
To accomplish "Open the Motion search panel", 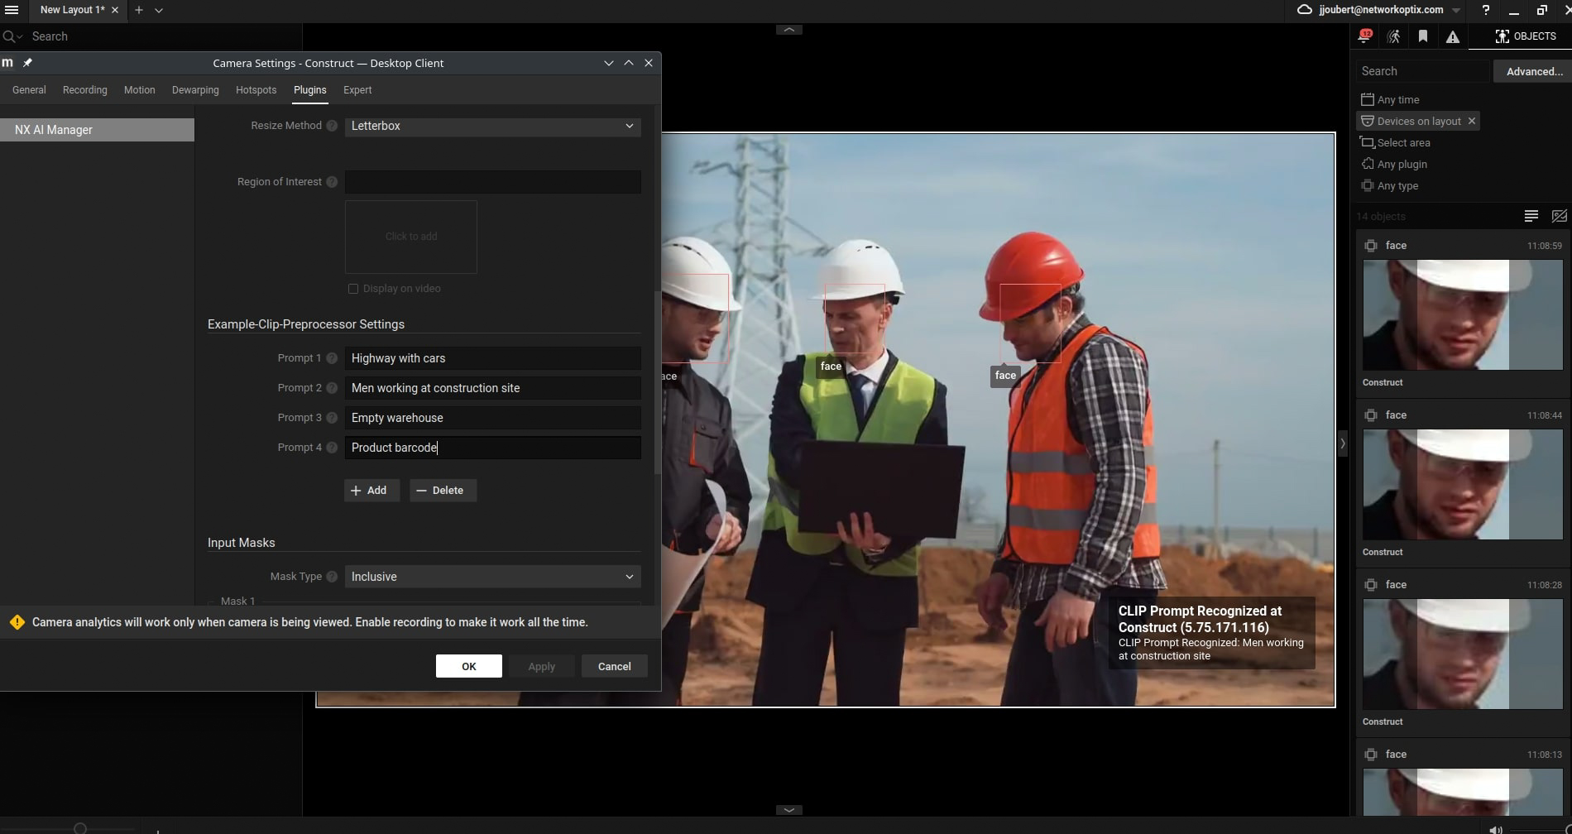I will [x=1393, y=36].
